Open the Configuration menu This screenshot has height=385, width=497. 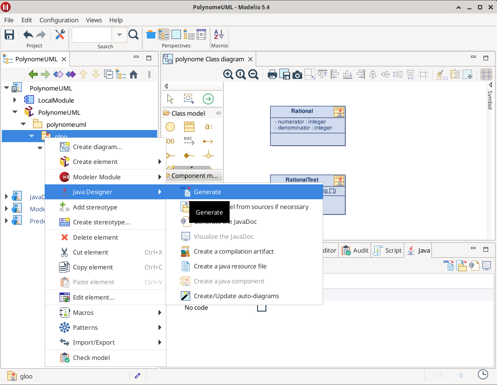tap(59, 20)
